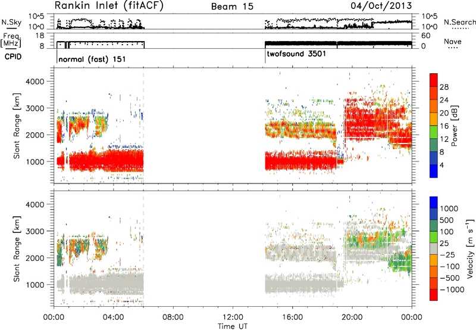Click the "25" velocity colorbar label
476x330 pixels.
coord(444,244)
